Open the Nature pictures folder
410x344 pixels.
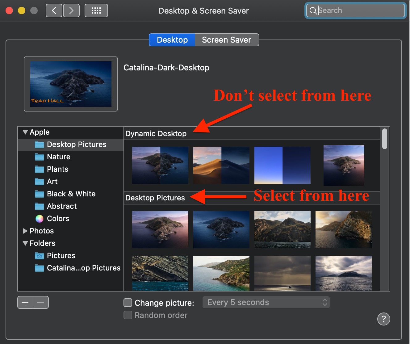58,157
